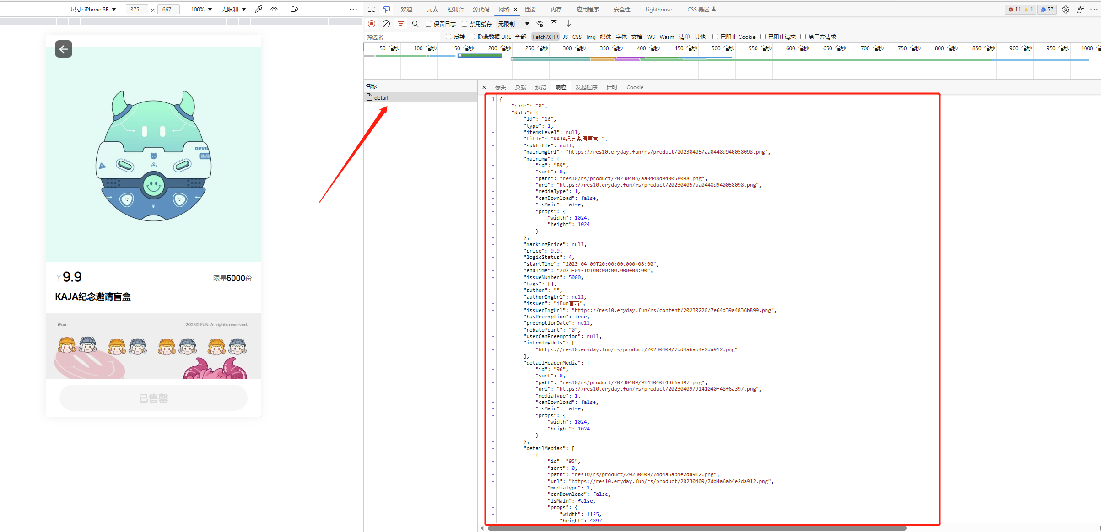
Task: Close the request details pane
Action: (x=484, y=87)
